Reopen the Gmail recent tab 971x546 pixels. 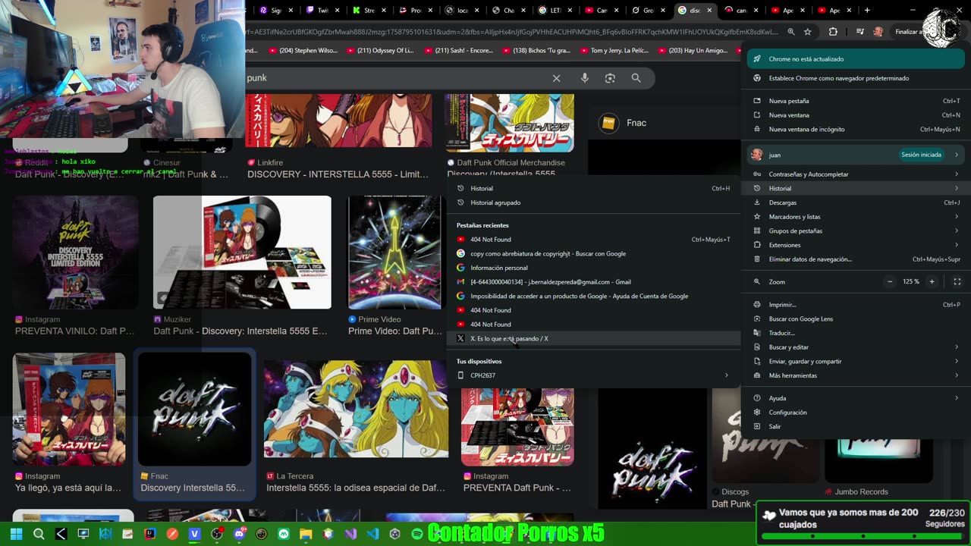(x=594, y=282)
